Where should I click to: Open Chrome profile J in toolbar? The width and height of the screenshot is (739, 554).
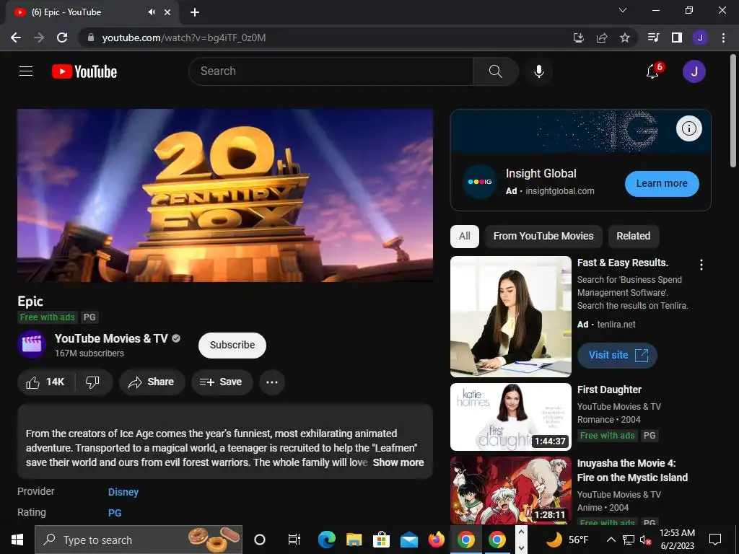click(700, 38)
